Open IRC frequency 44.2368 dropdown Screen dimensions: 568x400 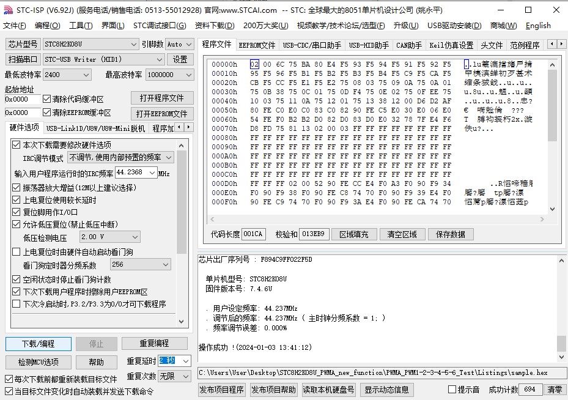pyautogui.click(x=152, y=173)
